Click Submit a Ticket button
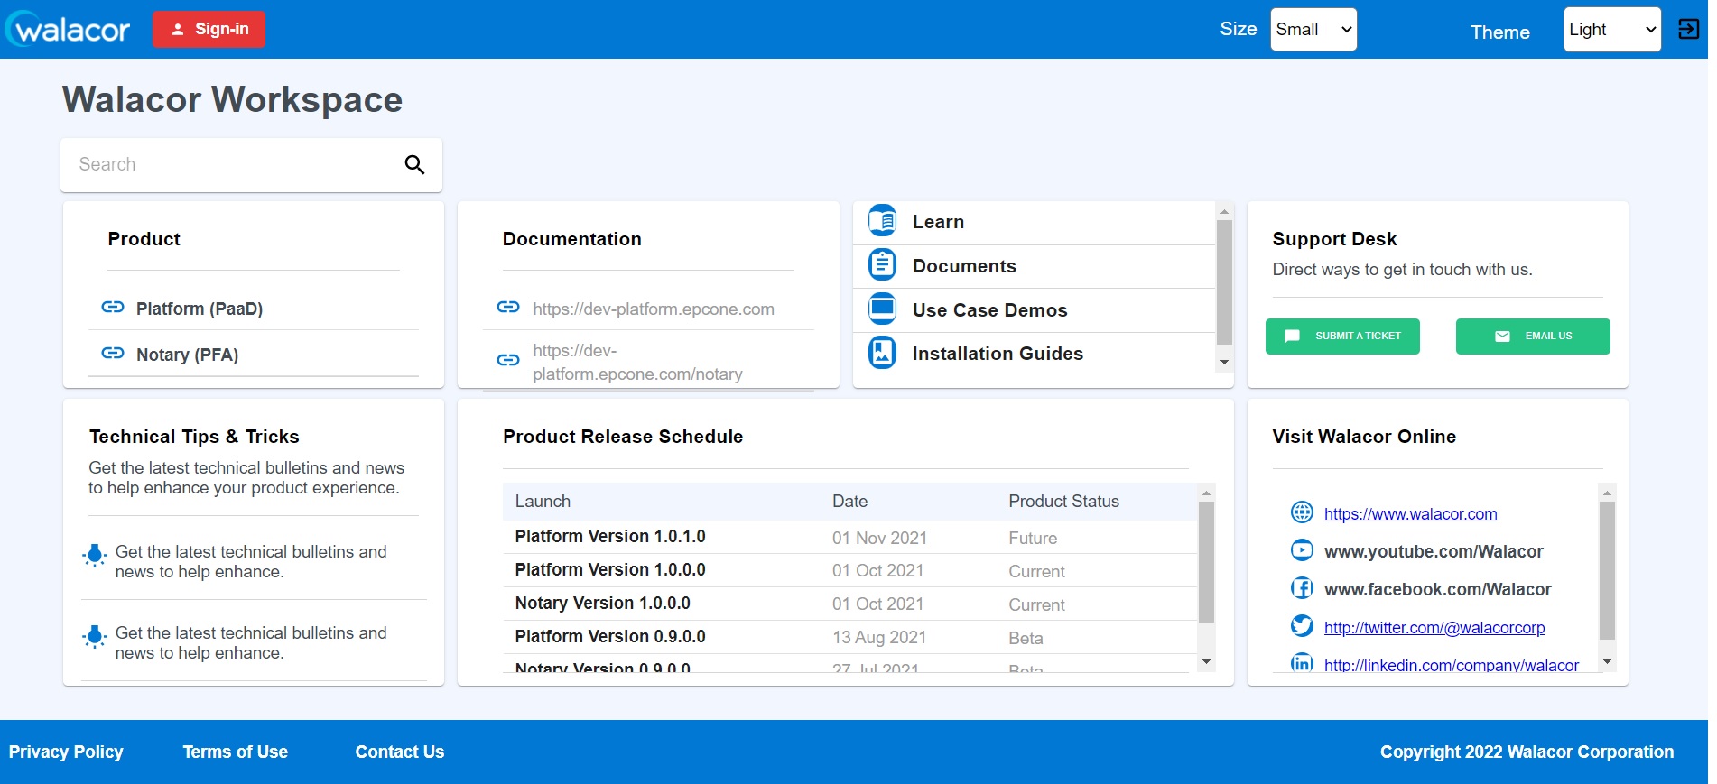Screen dimensions: 1717x784 1342,337
